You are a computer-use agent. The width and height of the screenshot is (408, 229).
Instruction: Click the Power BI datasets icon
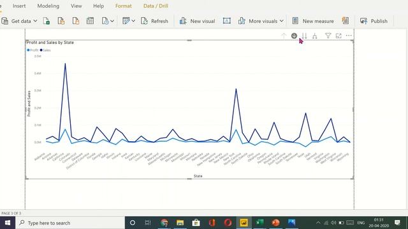61,21
